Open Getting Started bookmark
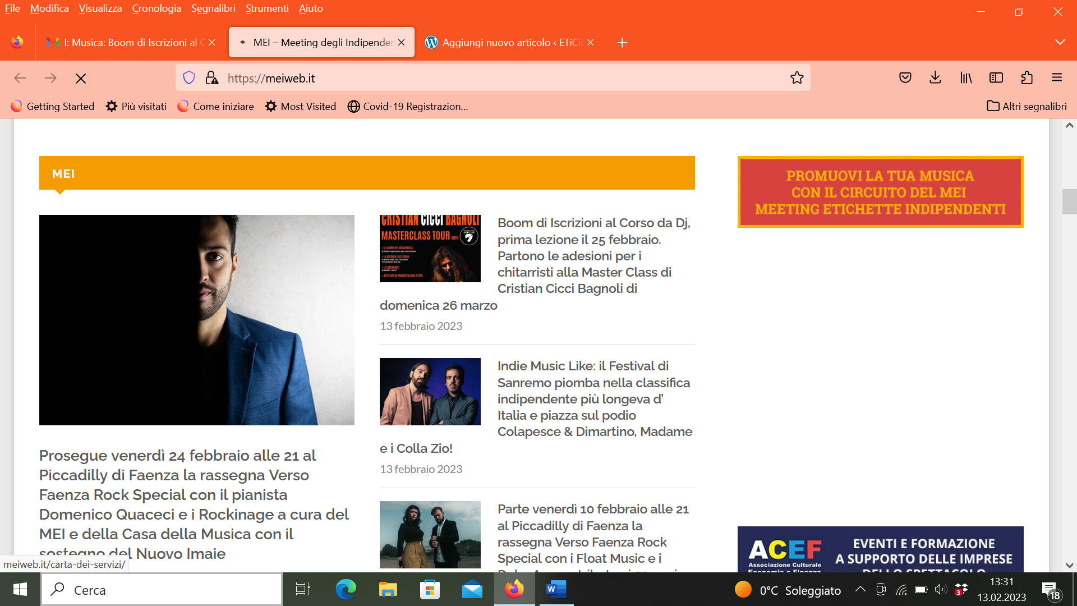 53,107
